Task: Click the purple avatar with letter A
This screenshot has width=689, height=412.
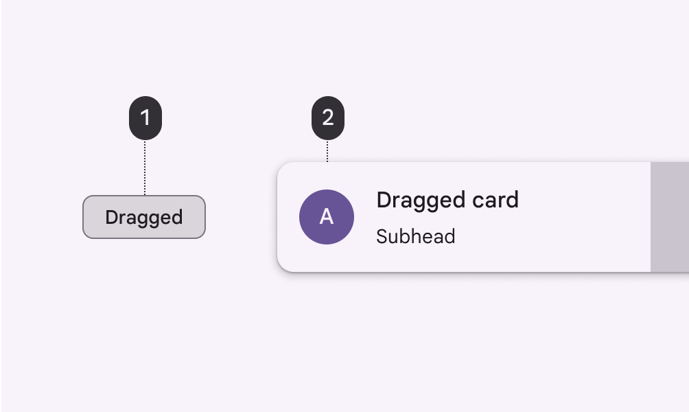Action: [327, 217]
